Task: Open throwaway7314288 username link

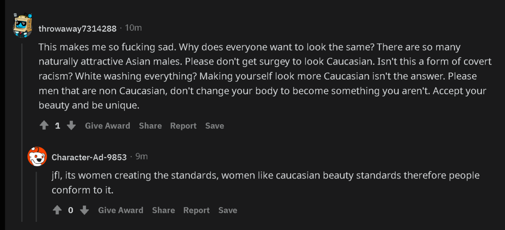Action: [78, 29]
